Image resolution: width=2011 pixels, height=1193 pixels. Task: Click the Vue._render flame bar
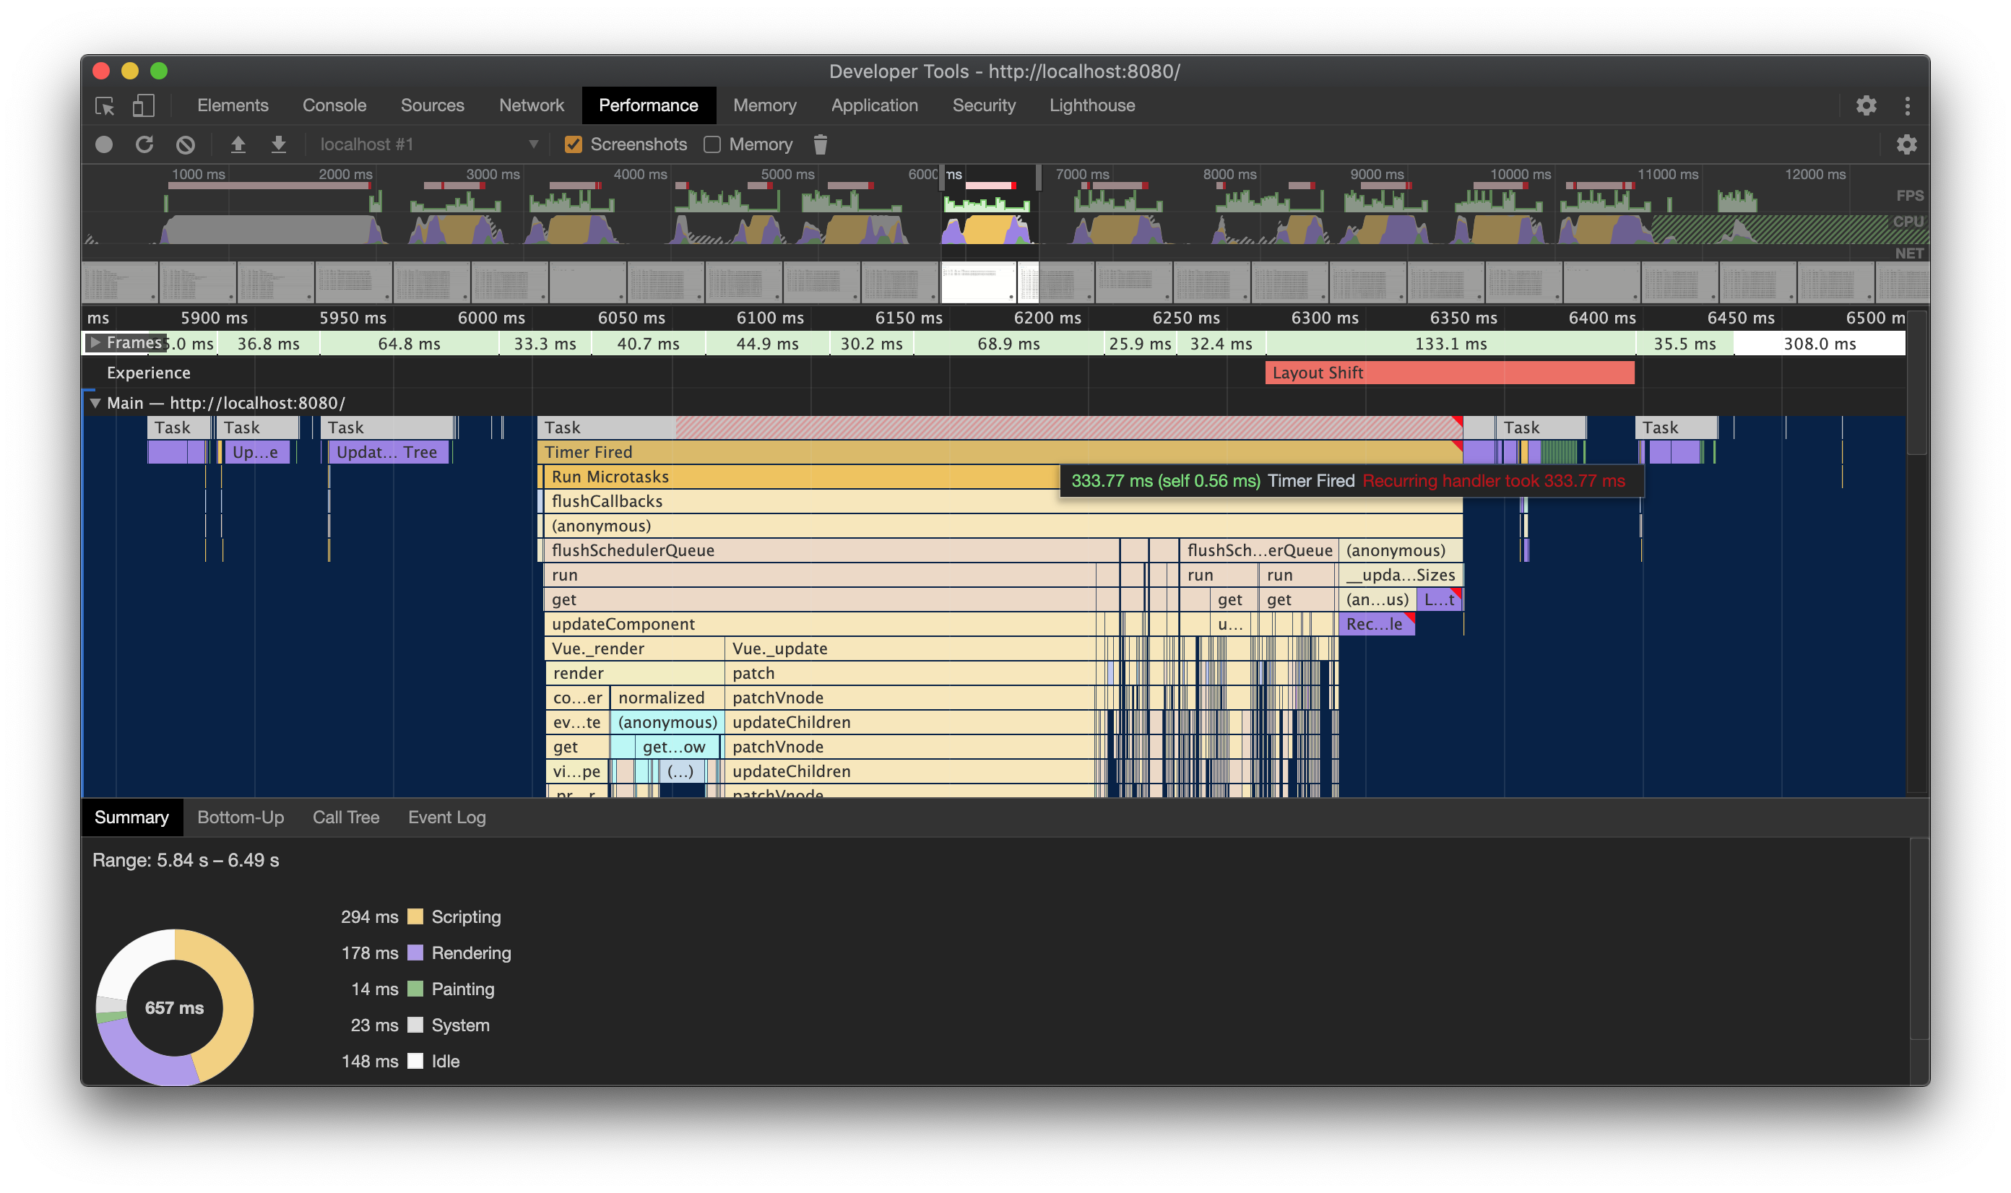pyautogui.click(x=634, y=648)
